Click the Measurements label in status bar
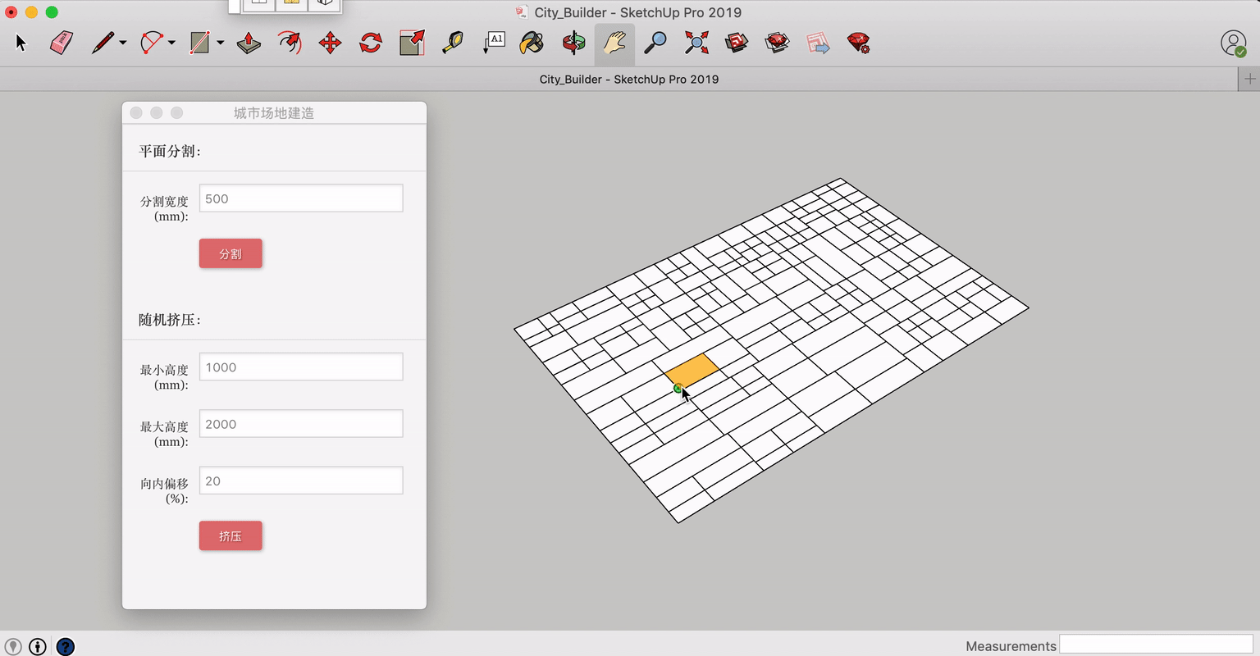 (x=1011, y=646)
